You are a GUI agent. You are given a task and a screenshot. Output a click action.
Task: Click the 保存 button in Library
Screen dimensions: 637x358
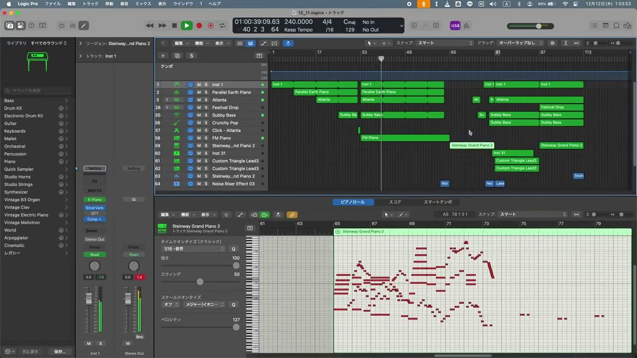click(60, 352)
